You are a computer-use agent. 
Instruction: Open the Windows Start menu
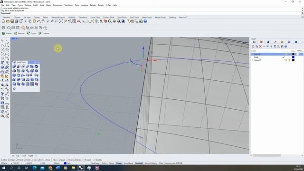[x=4, y=168]
